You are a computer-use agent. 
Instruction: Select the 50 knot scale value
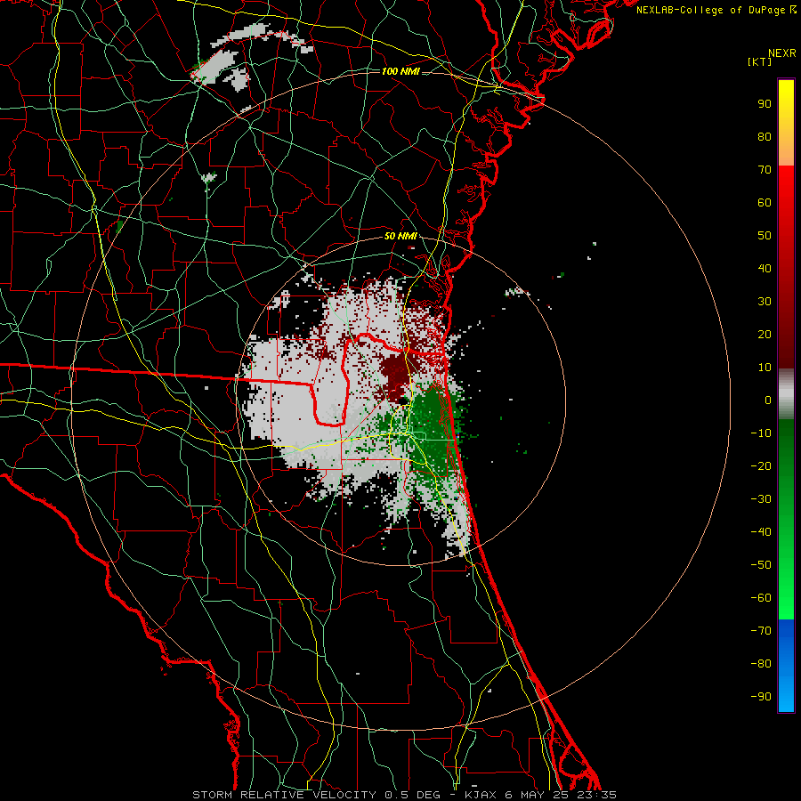765,236
